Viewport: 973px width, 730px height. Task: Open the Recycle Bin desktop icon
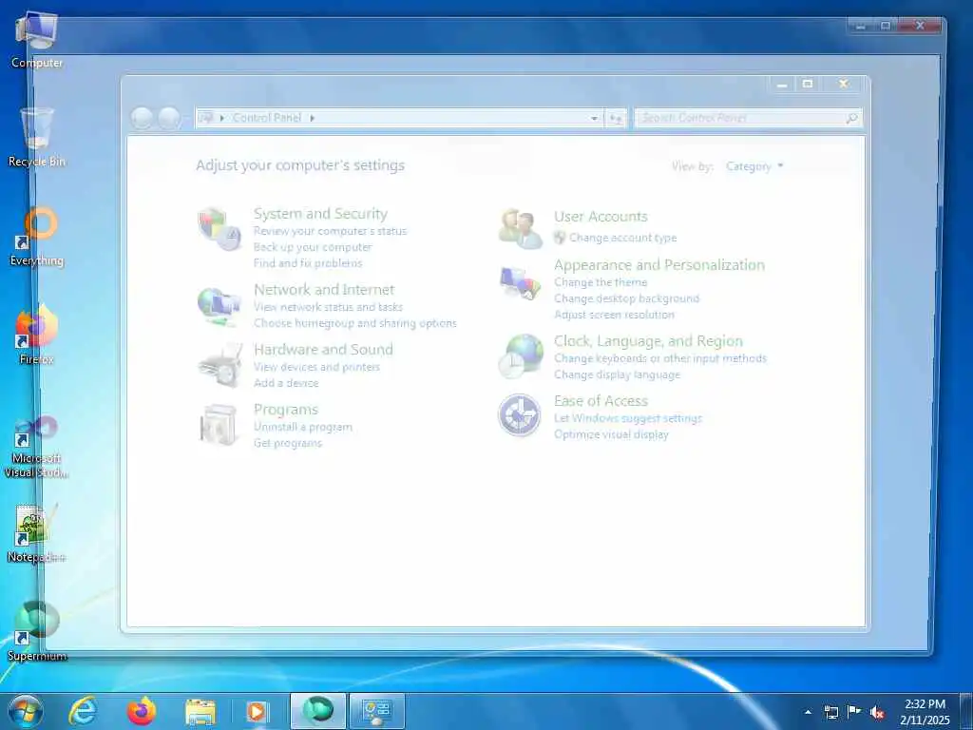37,137
